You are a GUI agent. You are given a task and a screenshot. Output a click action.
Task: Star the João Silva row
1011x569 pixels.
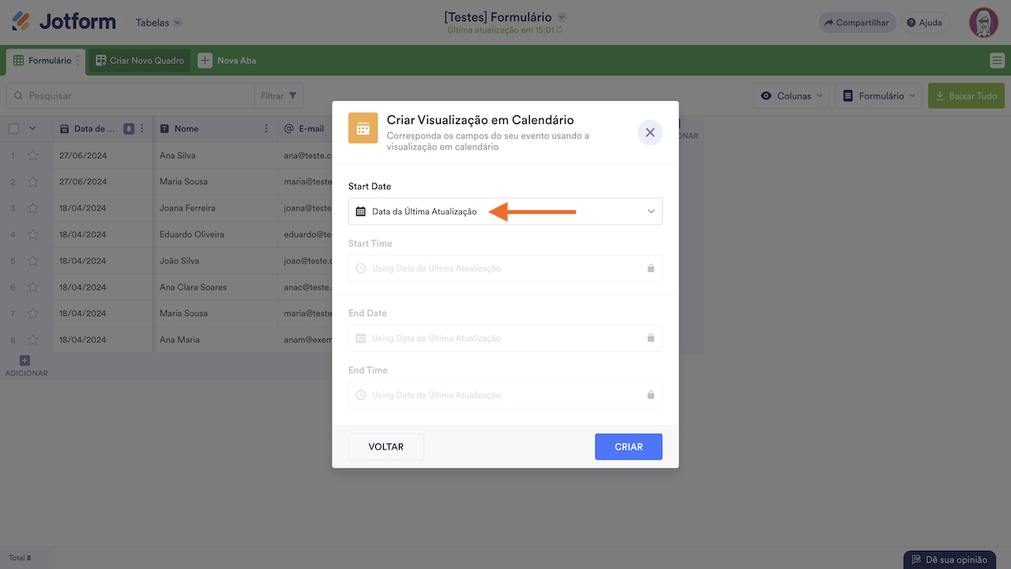[x=33, y=261]
